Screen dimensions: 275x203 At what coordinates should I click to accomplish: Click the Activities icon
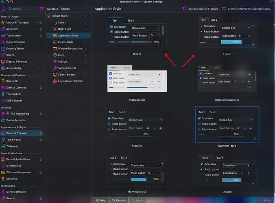[3, 179]
